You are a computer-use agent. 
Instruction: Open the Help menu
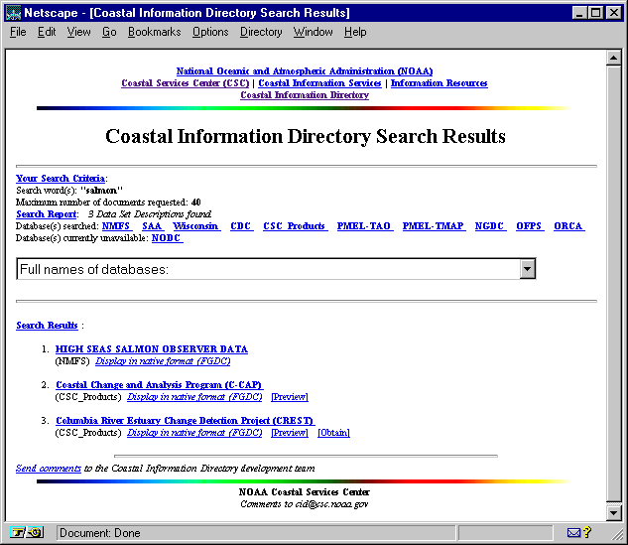pos(355,32)
